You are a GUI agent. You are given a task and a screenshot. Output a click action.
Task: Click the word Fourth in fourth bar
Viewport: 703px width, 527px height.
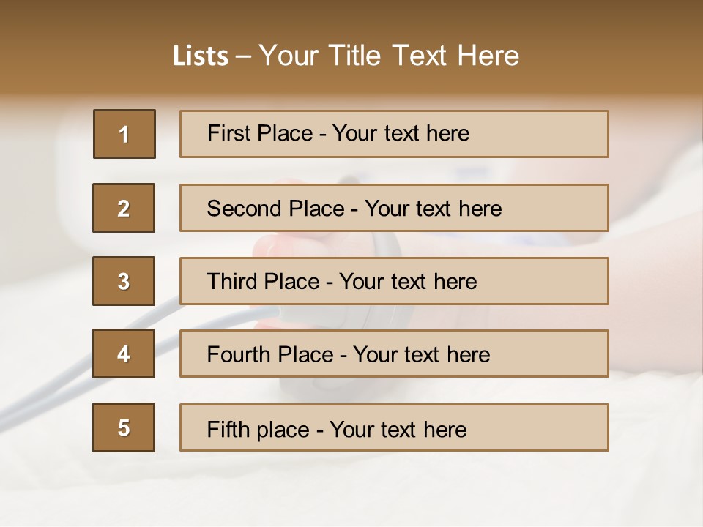click(x=238, y=354)
